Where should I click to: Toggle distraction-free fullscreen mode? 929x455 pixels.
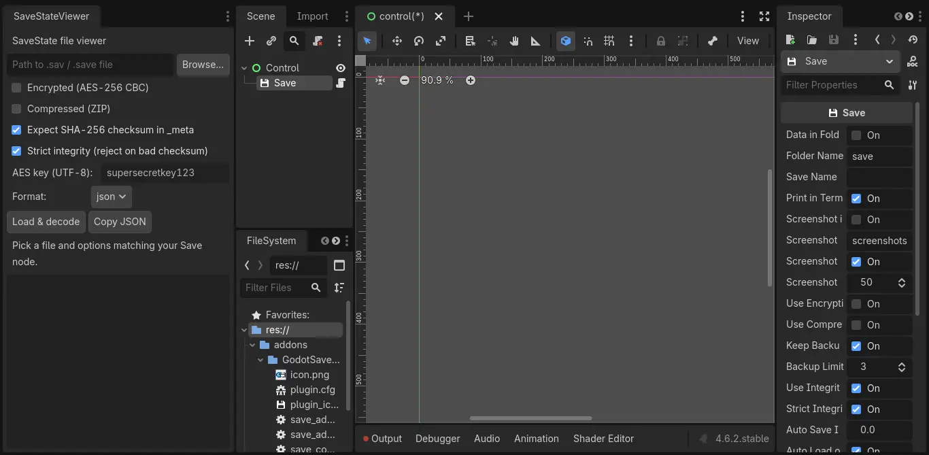click(764, 16)
